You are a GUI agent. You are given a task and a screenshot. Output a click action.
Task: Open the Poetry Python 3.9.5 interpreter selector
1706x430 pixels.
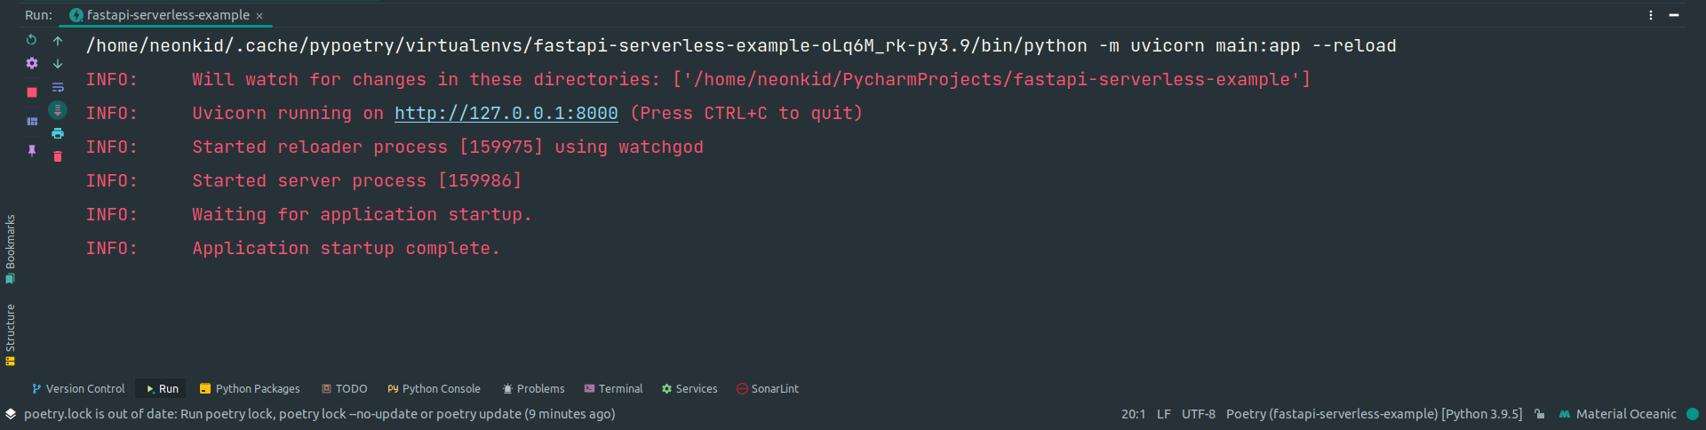pos(1374,414)
